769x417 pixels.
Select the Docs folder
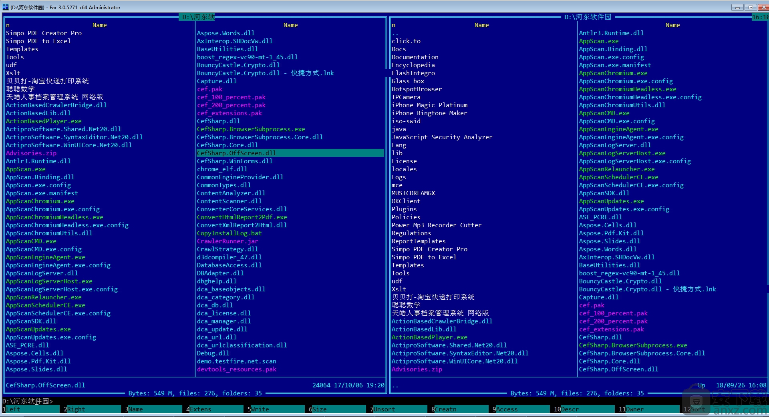399,49
